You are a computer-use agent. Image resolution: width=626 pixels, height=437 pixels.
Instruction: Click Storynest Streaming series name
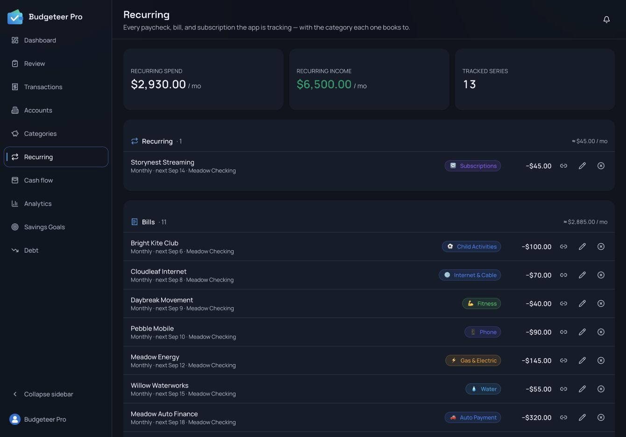(163, 162)
